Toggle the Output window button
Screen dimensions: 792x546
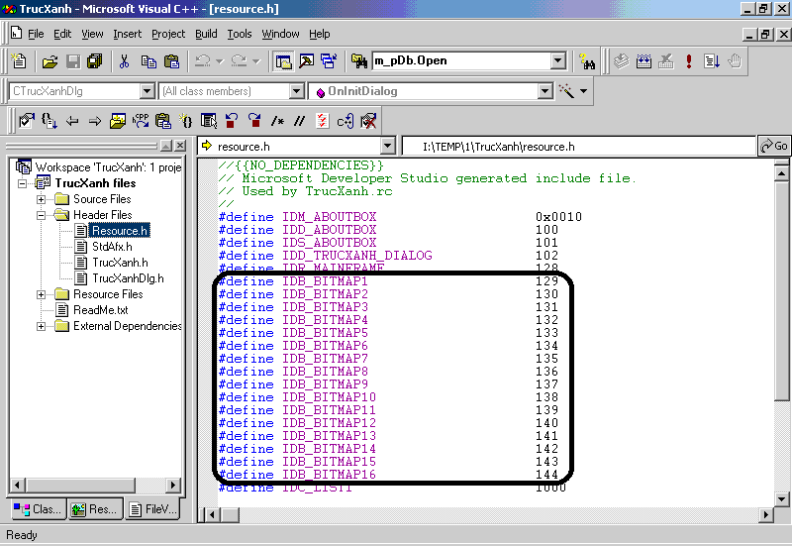click(x=306, y=61)
